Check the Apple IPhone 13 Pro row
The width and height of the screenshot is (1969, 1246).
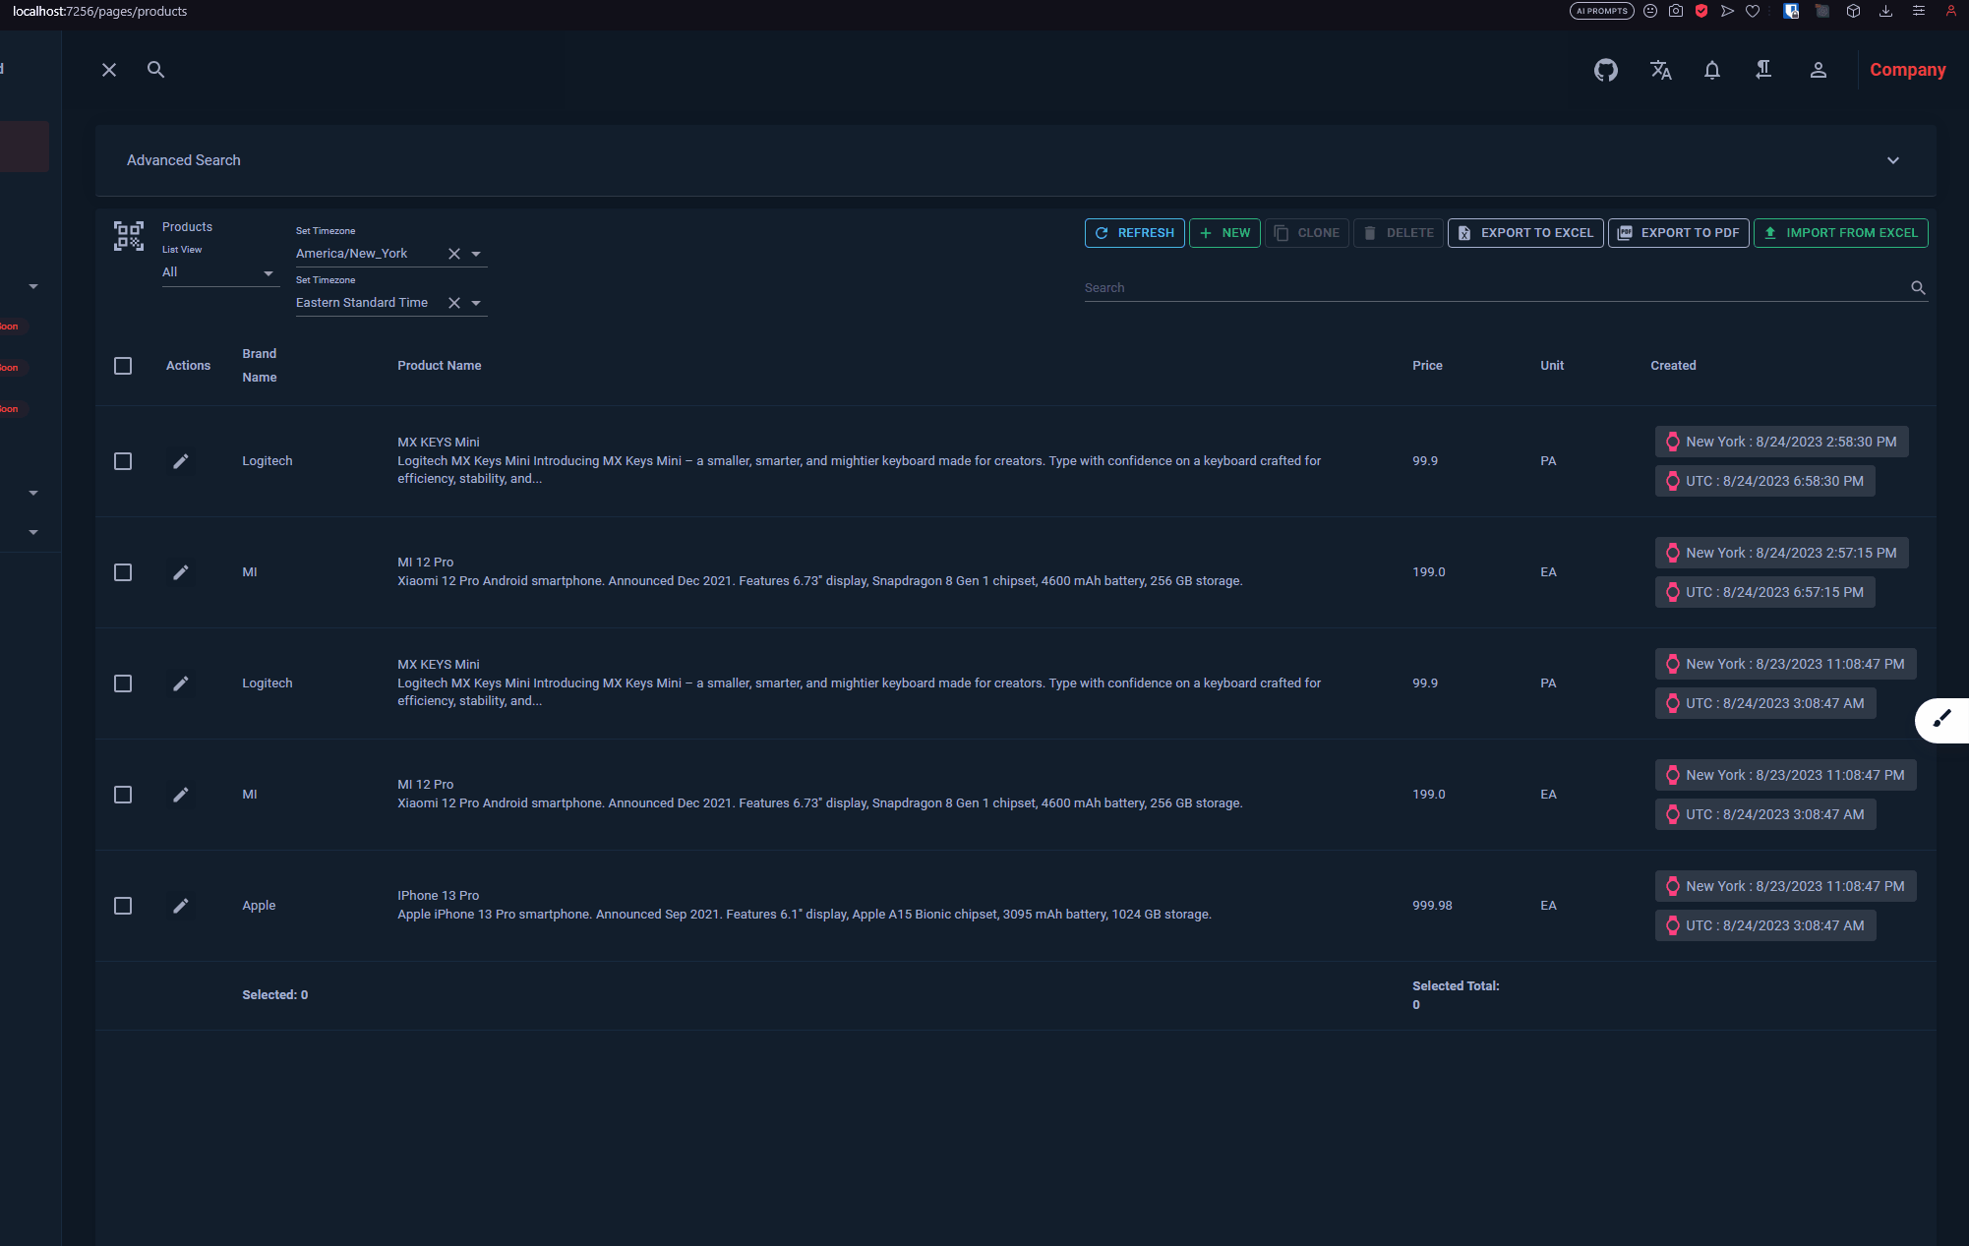123,906
